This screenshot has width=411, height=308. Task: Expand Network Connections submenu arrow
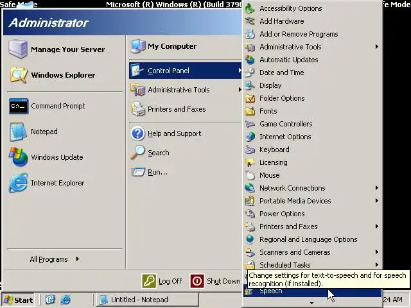point(377,188)
